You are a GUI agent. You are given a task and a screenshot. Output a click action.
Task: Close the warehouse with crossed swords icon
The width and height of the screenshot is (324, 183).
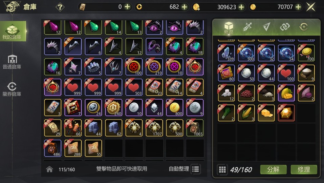311,7
